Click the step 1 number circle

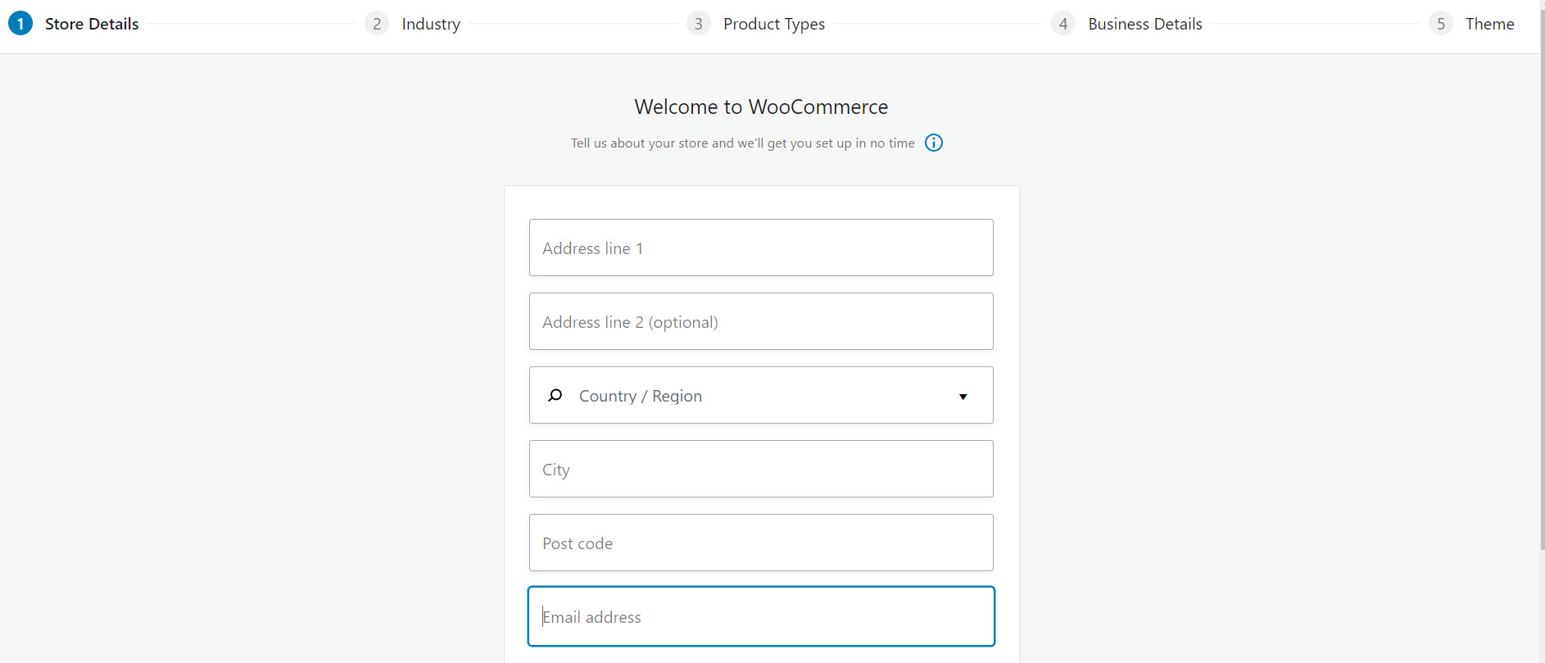point(20,24)
